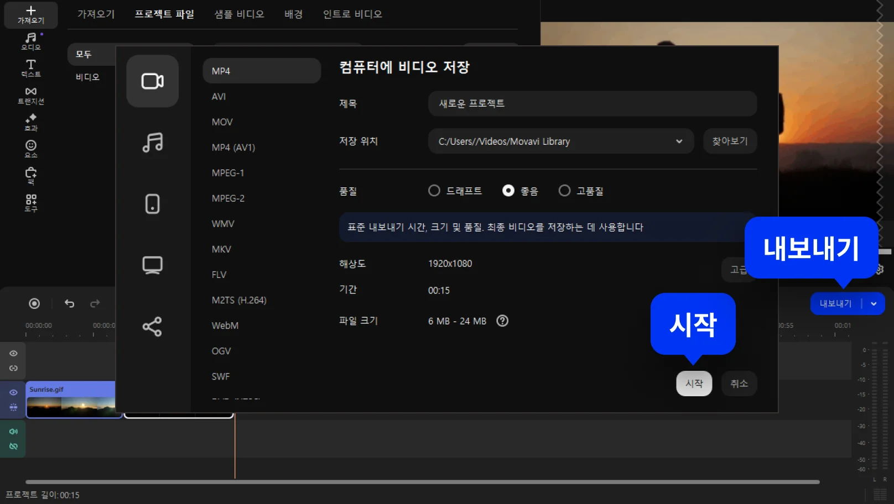
Task: Click the 제목 project name field
Action: coord(592,104)
